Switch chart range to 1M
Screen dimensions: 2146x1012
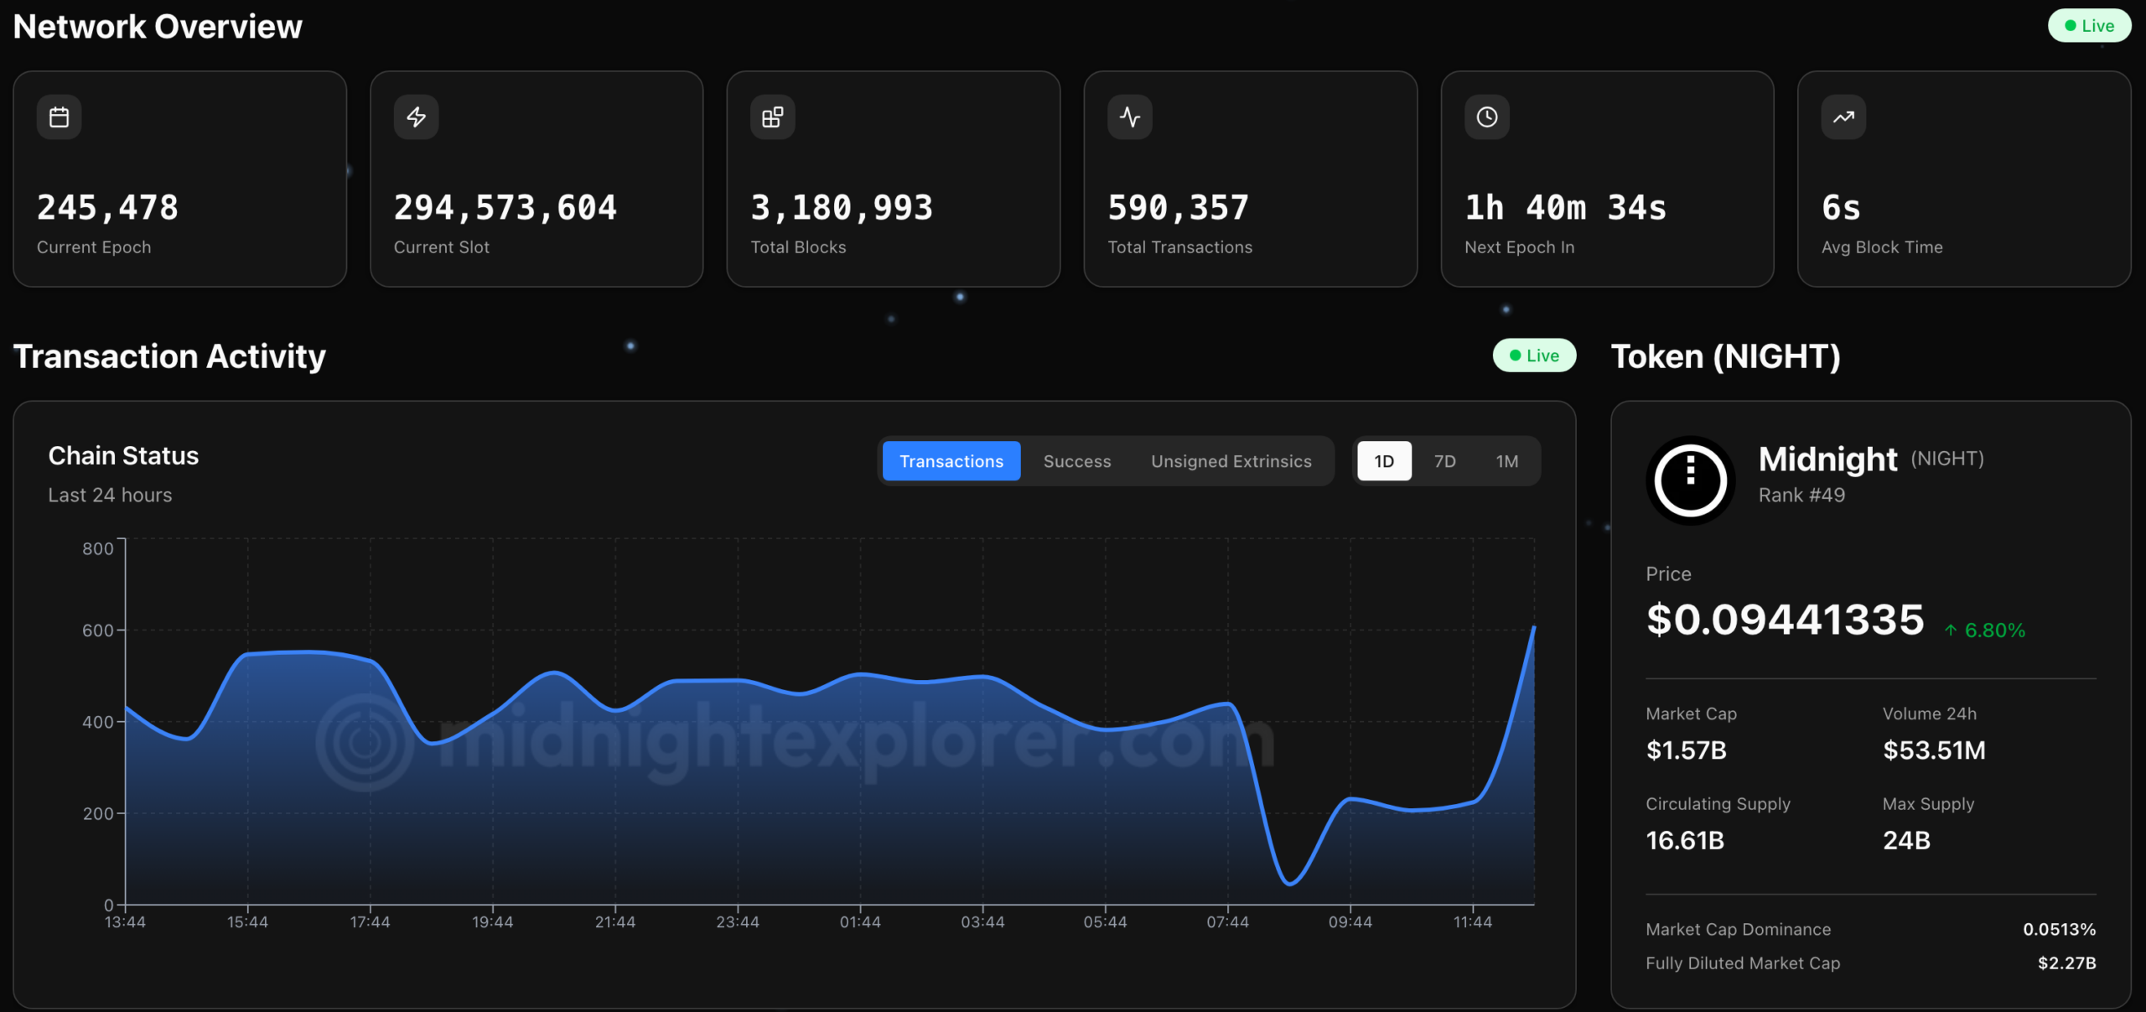tap(1507, 461)
